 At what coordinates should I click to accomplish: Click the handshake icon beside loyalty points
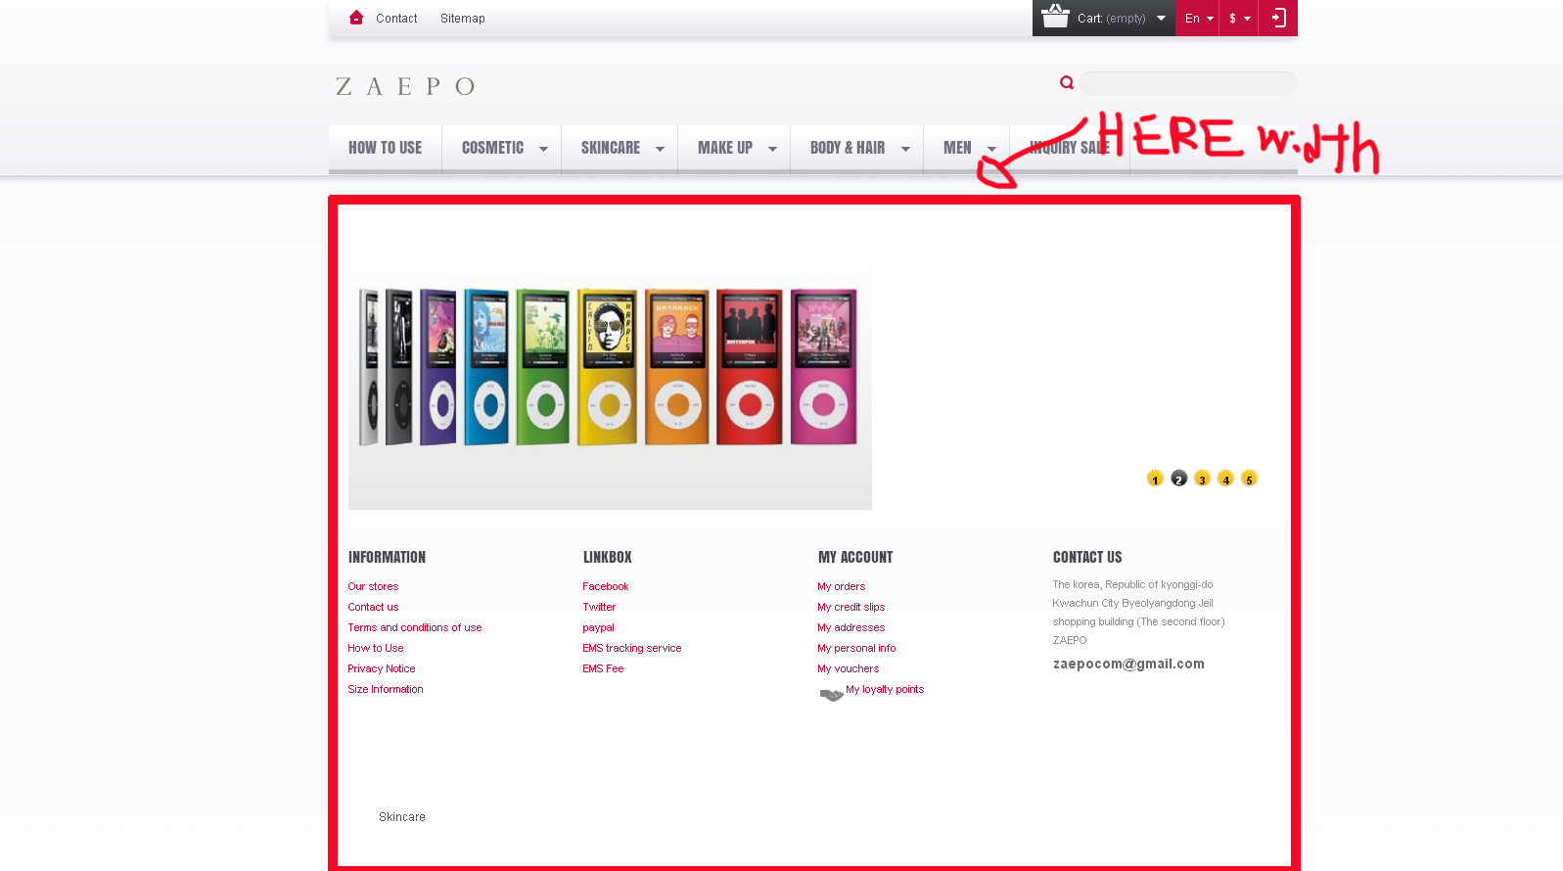click(831, 695)
